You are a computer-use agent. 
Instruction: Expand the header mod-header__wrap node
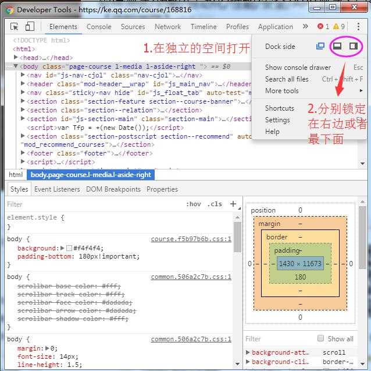[23, 83]
